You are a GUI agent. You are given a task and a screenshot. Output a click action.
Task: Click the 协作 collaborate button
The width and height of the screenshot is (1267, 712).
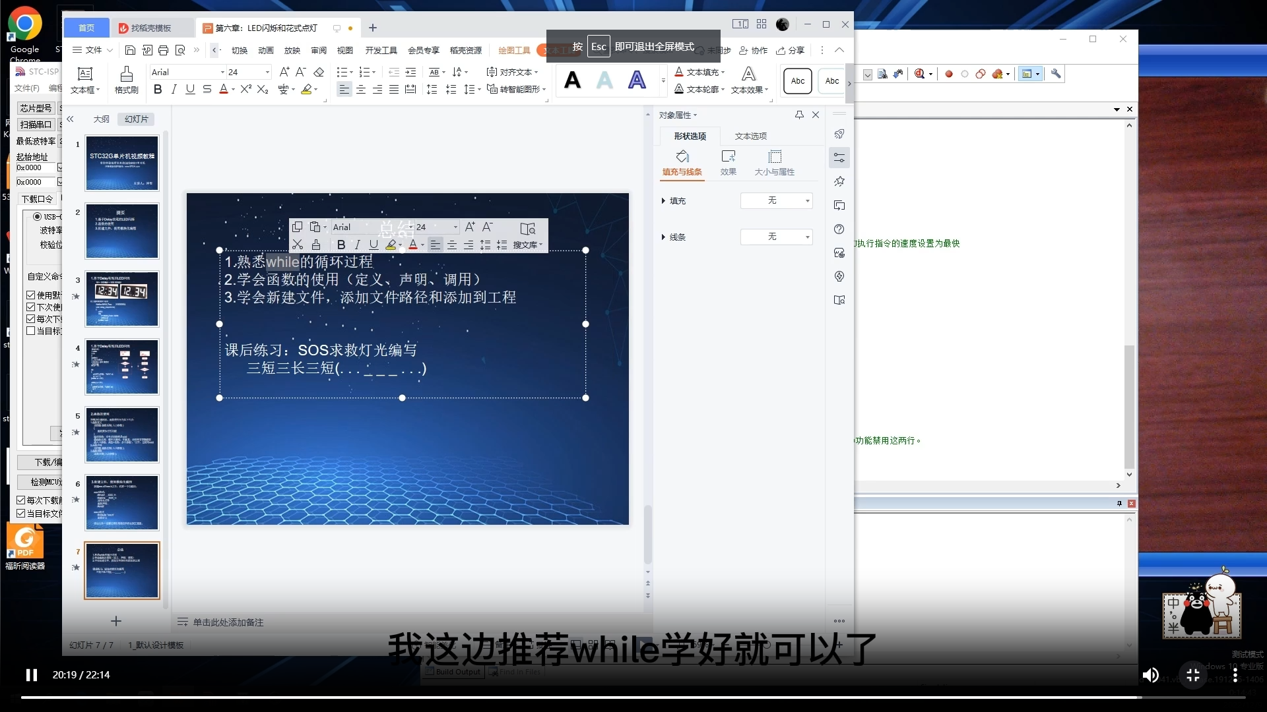(x=754, y=50)
